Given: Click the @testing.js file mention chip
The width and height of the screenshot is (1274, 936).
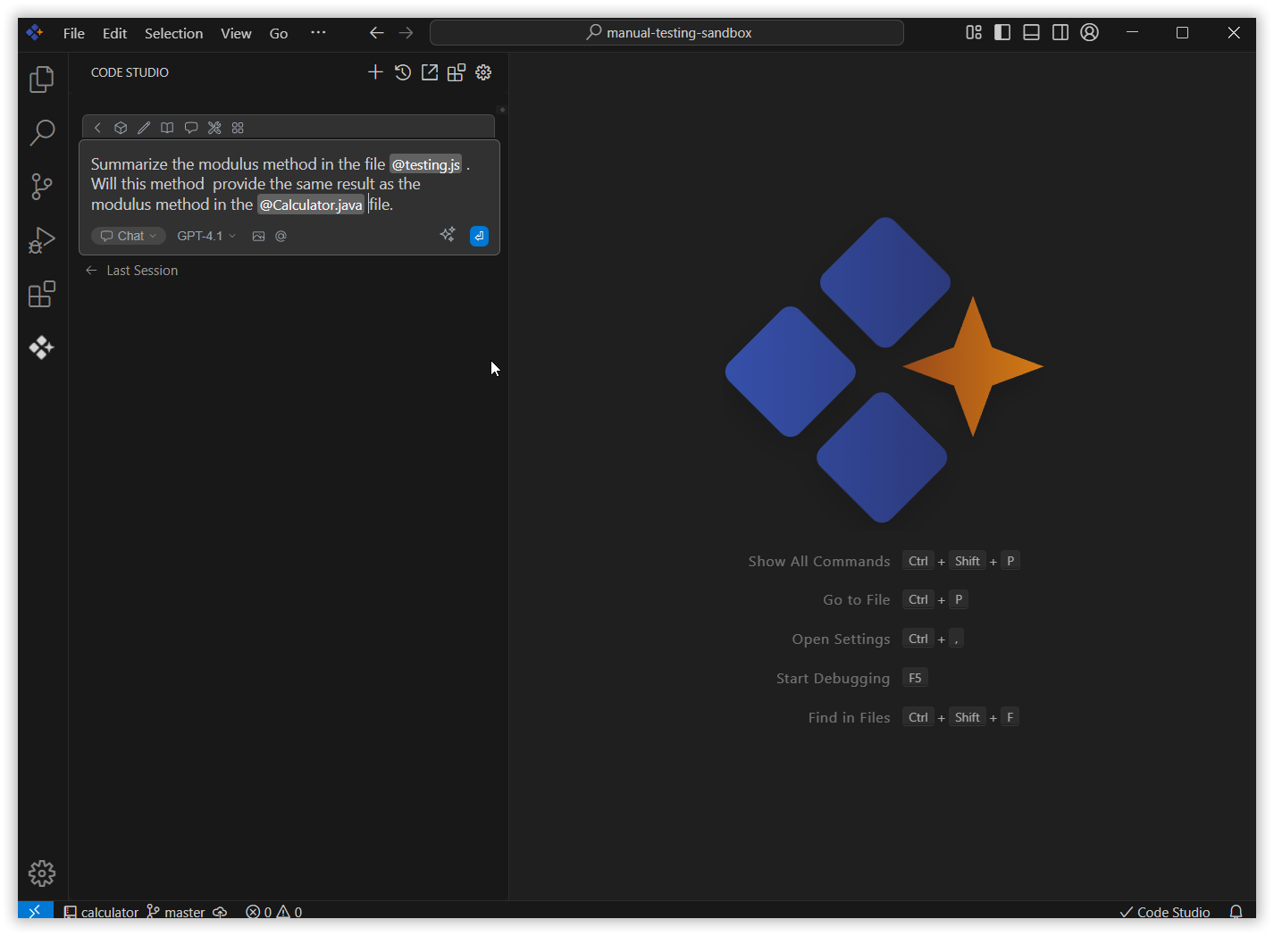Looking at the screenshot, I should click(x=426, y=164).
